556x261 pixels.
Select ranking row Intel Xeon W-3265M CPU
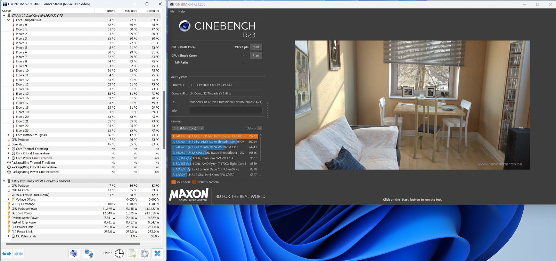point(214,147)
